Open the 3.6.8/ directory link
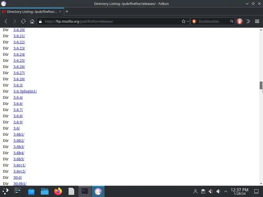Screen dimensions: 263x197 click(18, 116)
